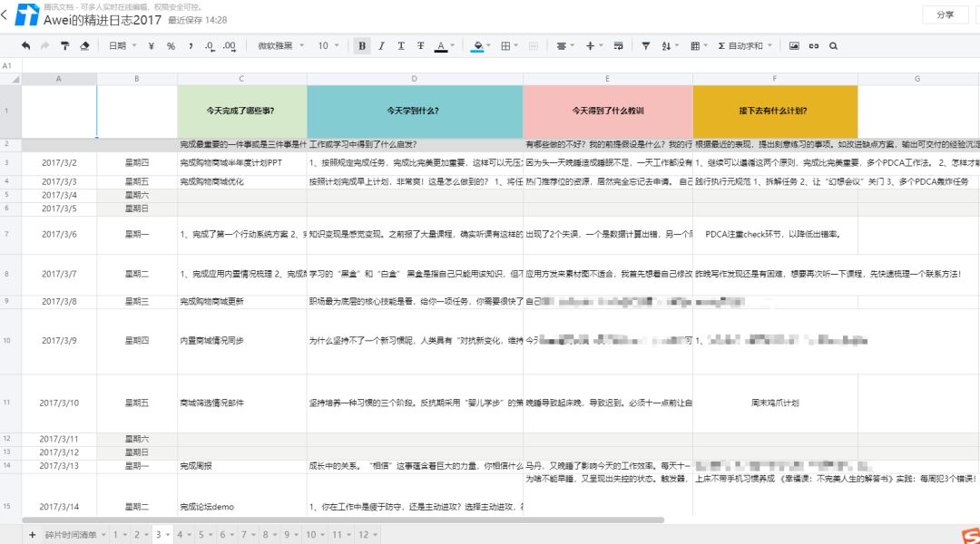This screenshot has width=980, height=544.
Task: Select the format painter tool
Action: [x=64, y=46]
